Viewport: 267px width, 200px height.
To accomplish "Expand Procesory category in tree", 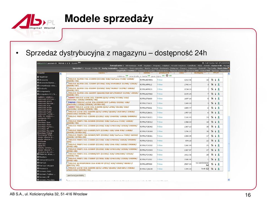I will [x=38, y=169].
